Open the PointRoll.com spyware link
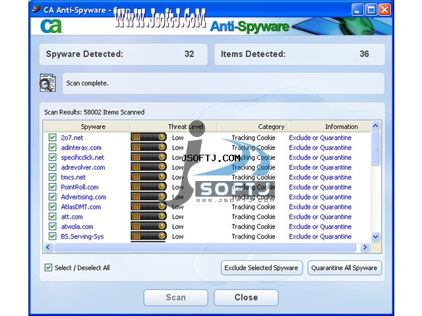422x316 pixels. click(80, 187)
